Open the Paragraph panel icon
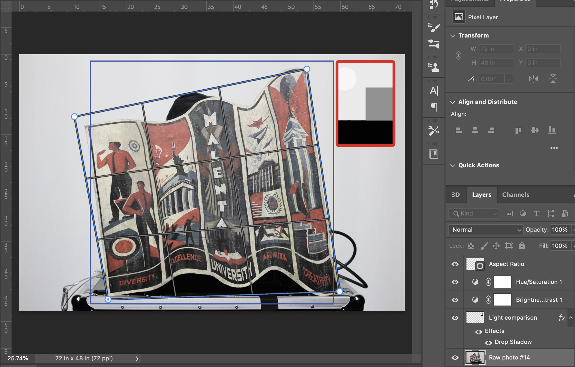Screen dimensions: 575x367 pyautogui.click(x=434, y=107)
